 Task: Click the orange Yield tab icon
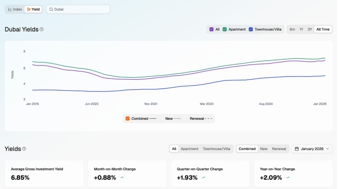point(28,9)
